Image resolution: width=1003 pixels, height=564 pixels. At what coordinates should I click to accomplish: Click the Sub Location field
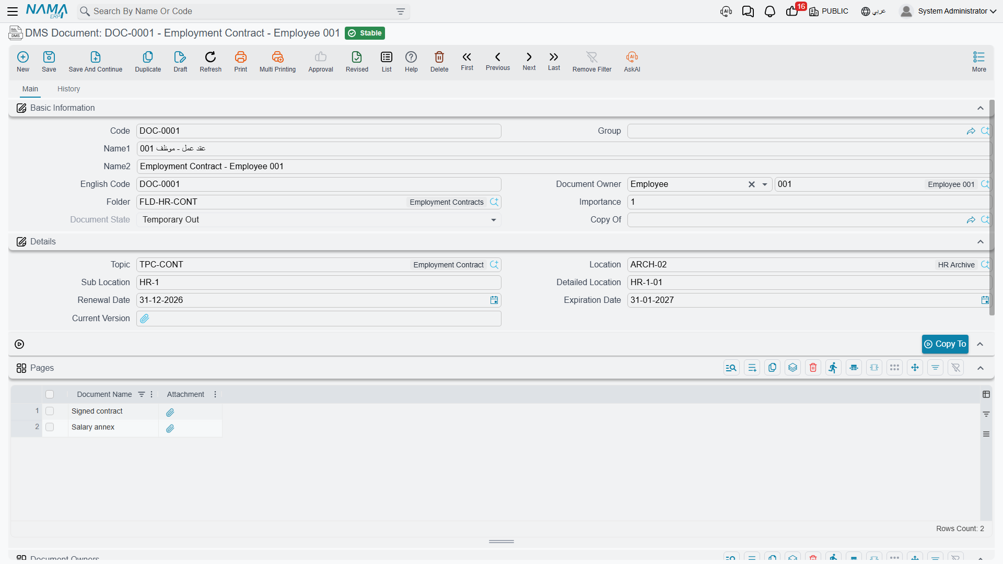coord(319,283)
